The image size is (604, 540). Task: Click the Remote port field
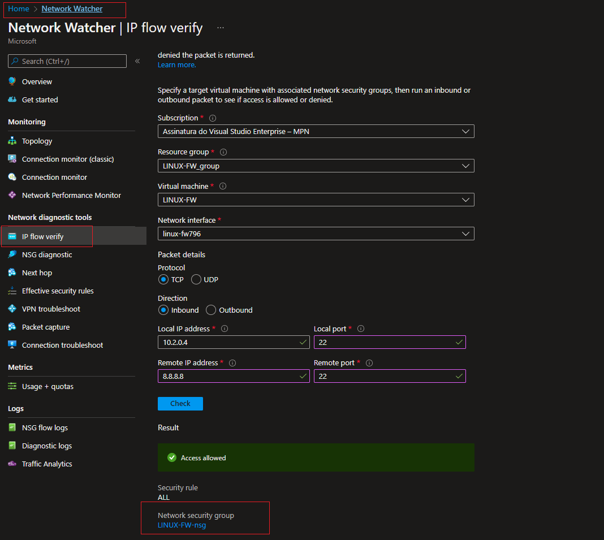click(x=390, y=376)
